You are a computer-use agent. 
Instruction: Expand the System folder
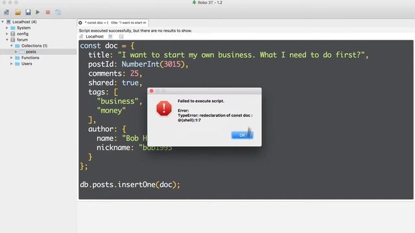click(x=7, y=28)
